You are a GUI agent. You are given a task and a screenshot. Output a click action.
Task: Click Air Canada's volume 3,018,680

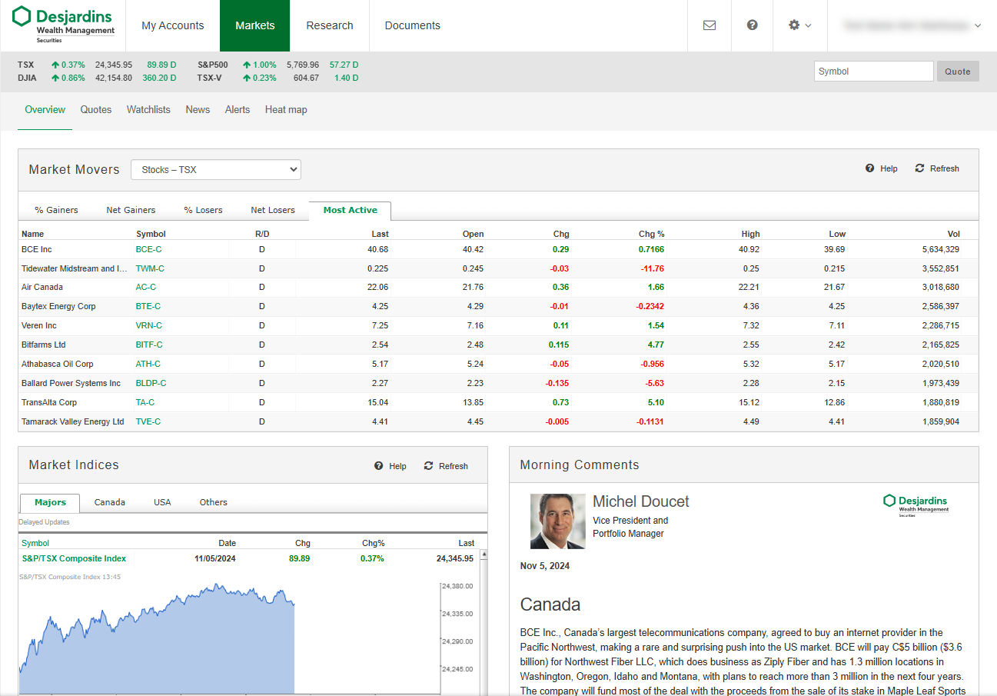940,287
